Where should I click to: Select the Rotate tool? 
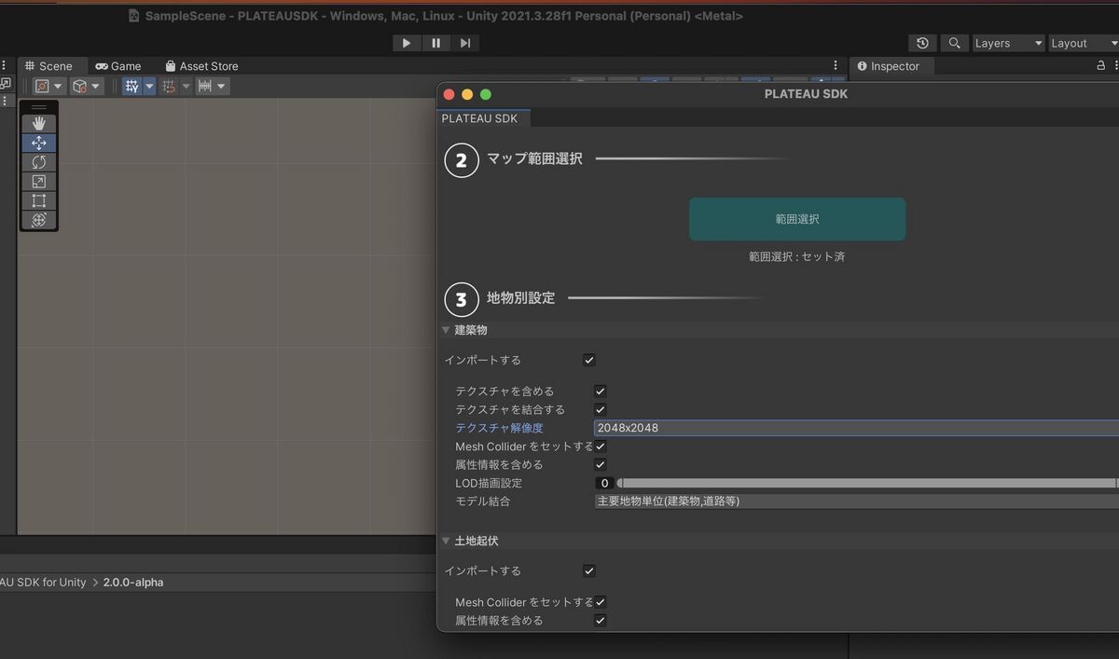click(39, 162)
